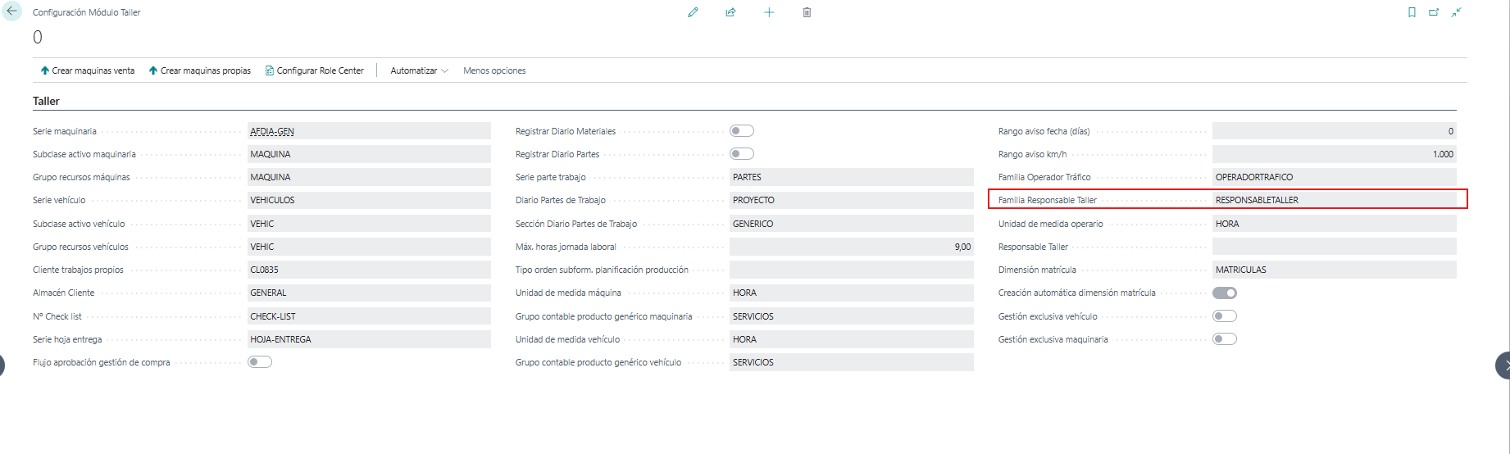1510x454 pixels.
Task: Click Menos opciones link
Action: [x=494, y=70]
